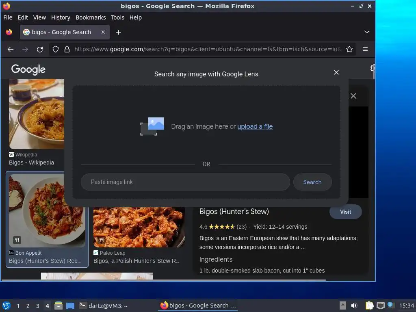Click the Paleo Leap source label
Viewport: 416px width, 312px height.
[x=113, y=253]
